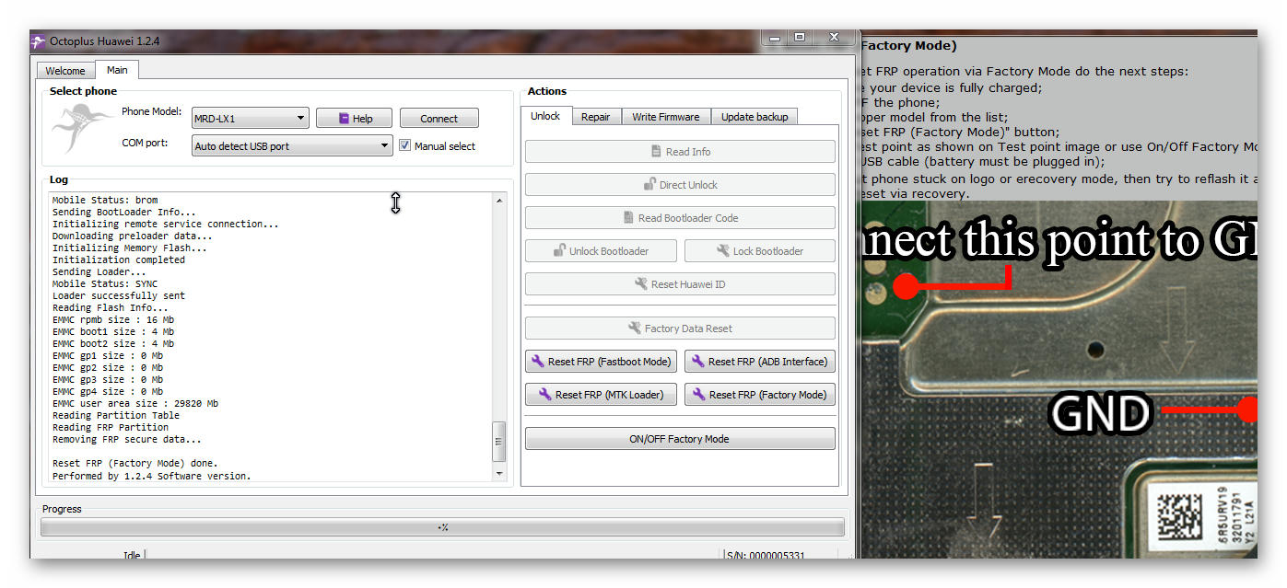Click the Unlock Bootloader button
Screen dimensions: 1287x588
click(x=601, y=251)
